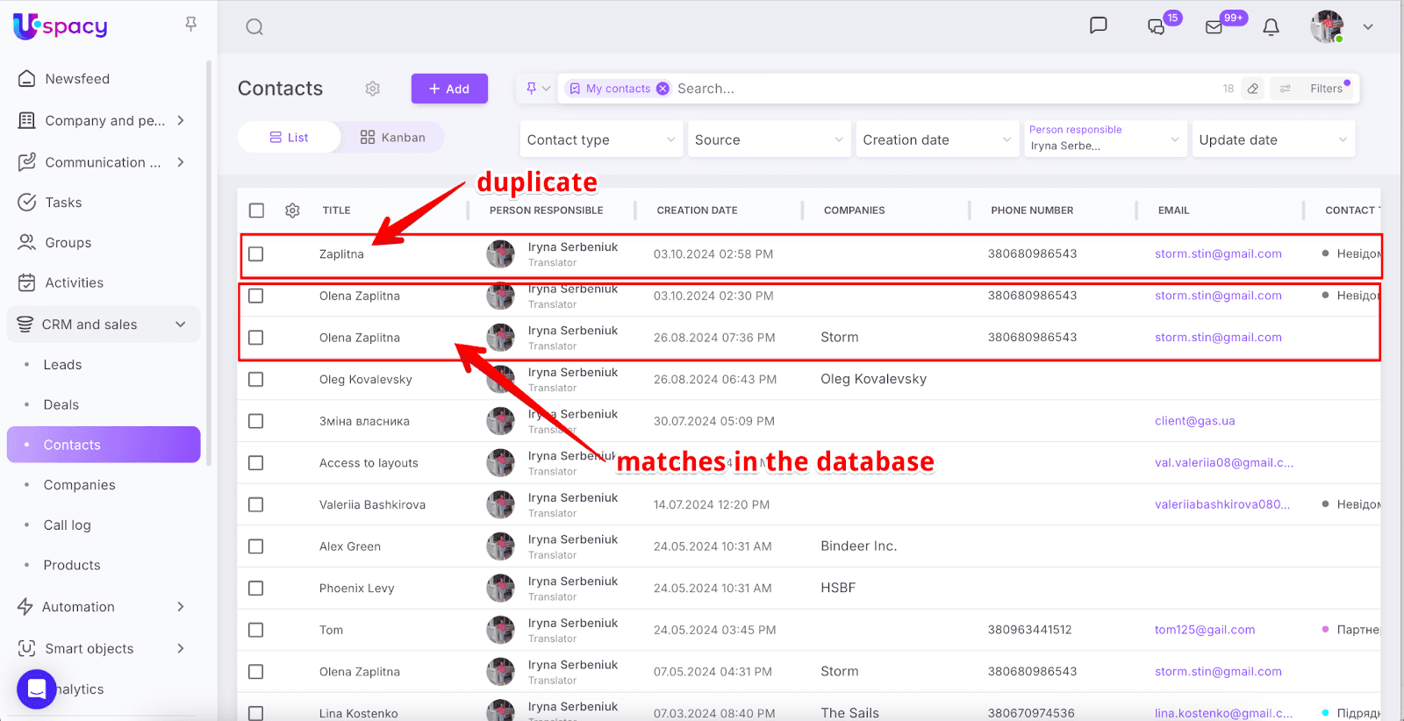This screenshot has height=721, width=1404.
Task: Open the Contact type dropdown
Action: [x=600, y=139]
